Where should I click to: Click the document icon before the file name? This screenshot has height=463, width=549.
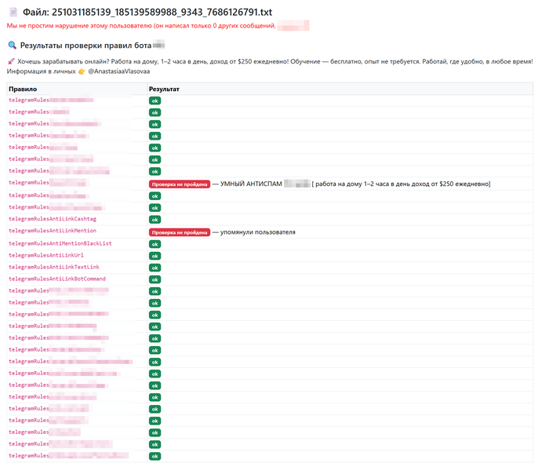[13, 10]
